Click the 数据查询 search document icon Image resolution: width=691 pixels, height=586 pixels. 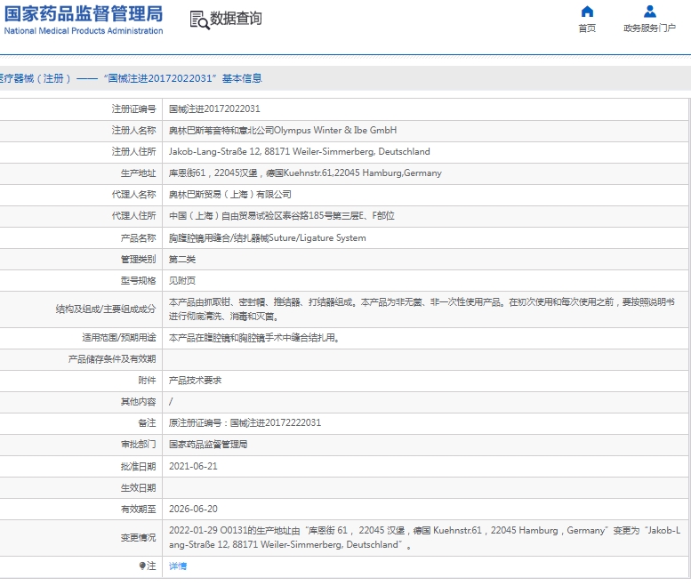click(x=199, y=20)
